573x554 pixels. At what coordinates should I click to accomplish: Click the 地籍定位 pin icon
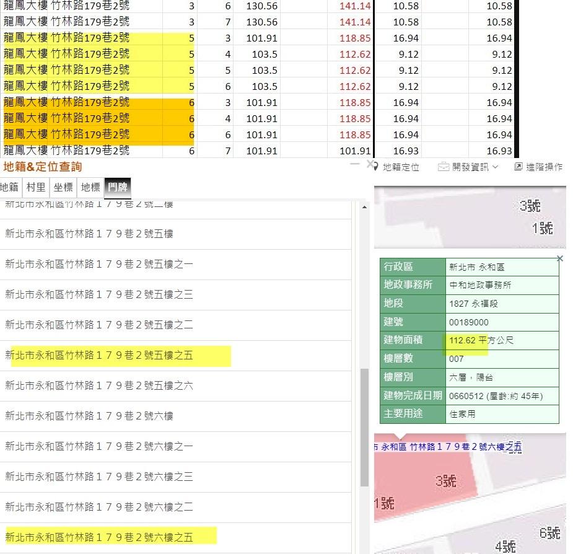coord(376,167)
